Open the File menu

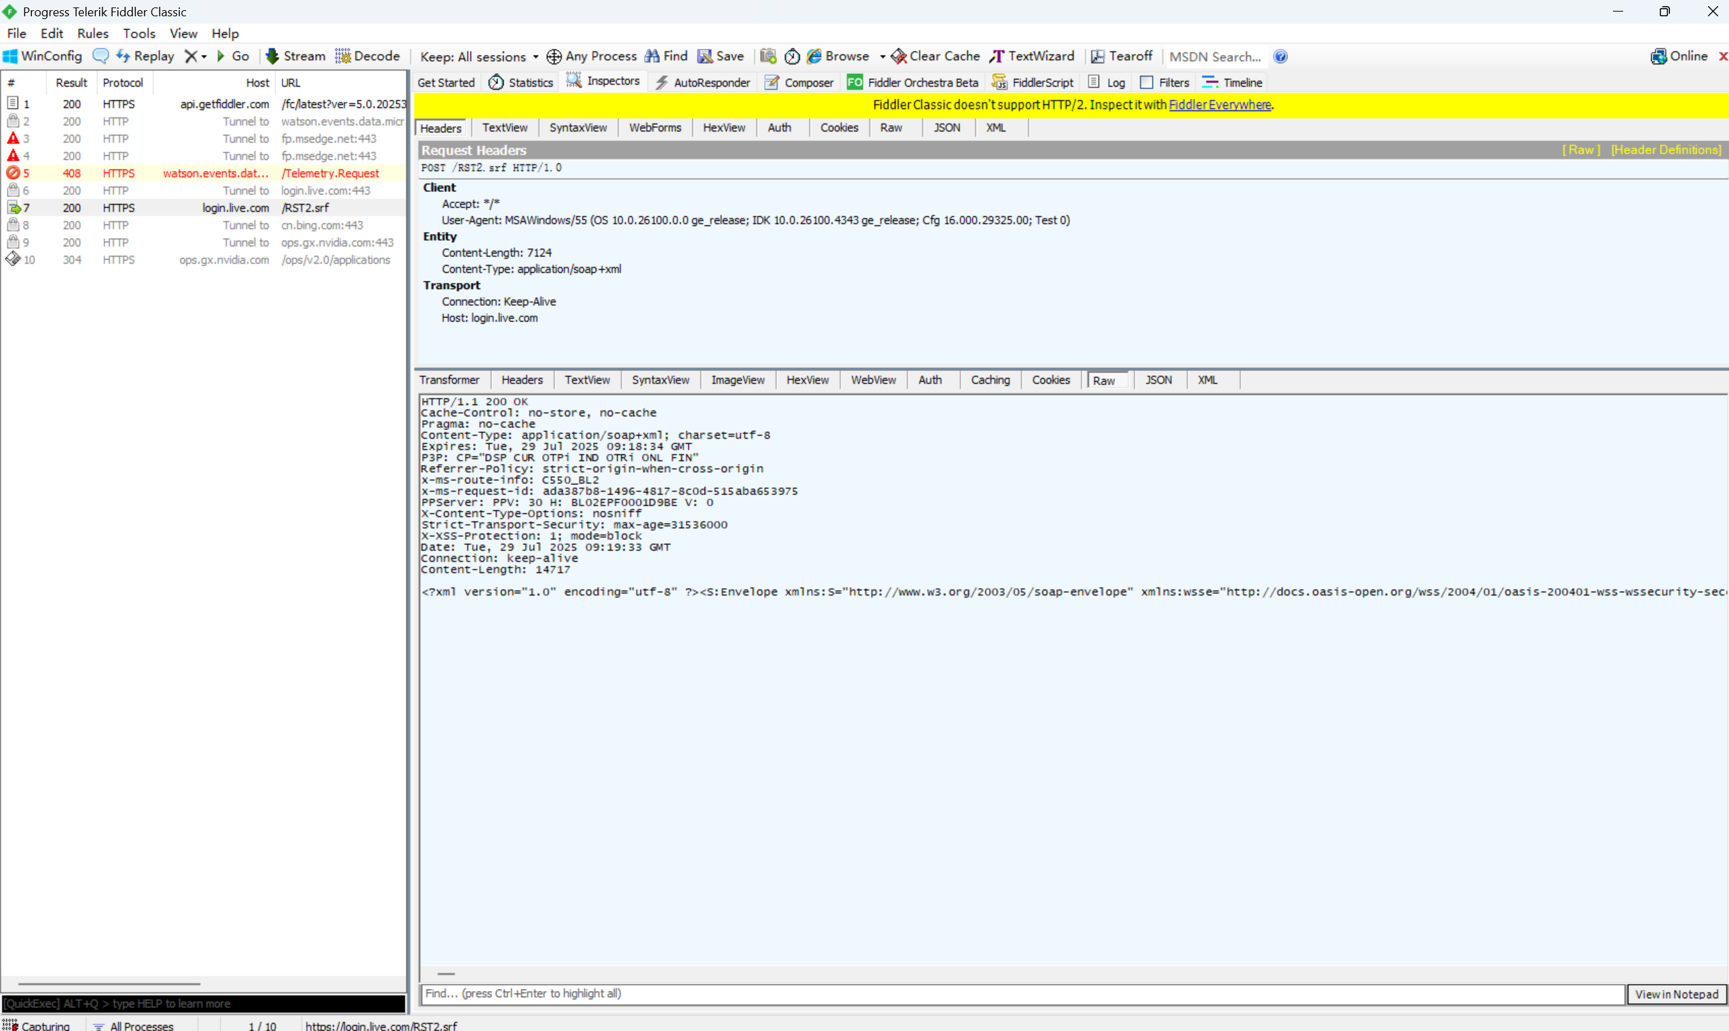(17, 33)
